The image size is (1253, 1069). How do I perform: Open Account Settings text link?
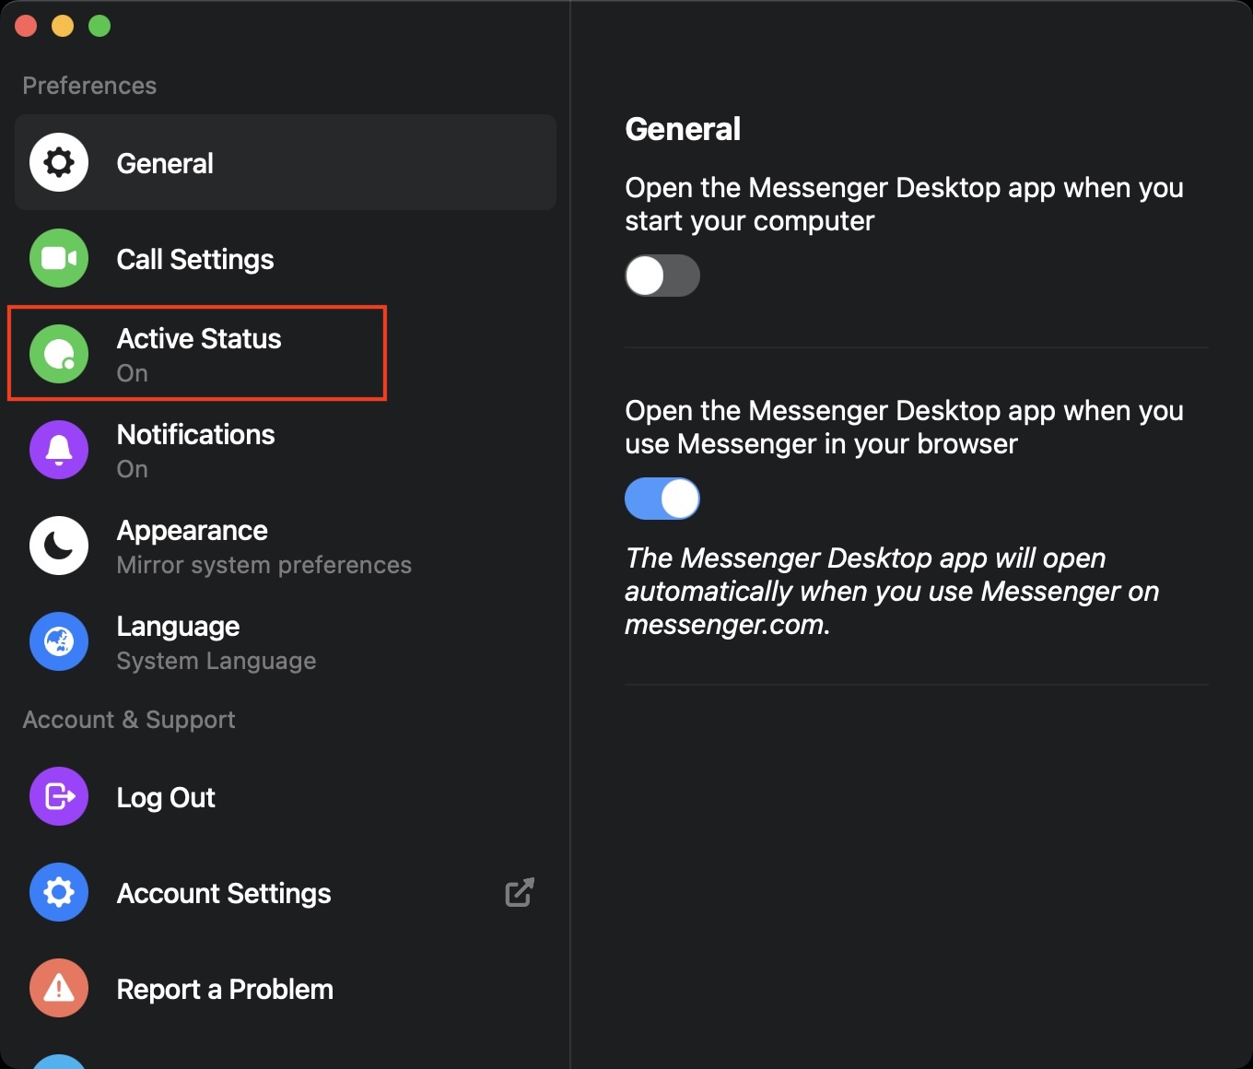pos(224,894)
